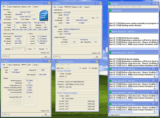Open the File menu in Core Temp
The height and width of the screenshot is (118, 160).
(57, 65)
